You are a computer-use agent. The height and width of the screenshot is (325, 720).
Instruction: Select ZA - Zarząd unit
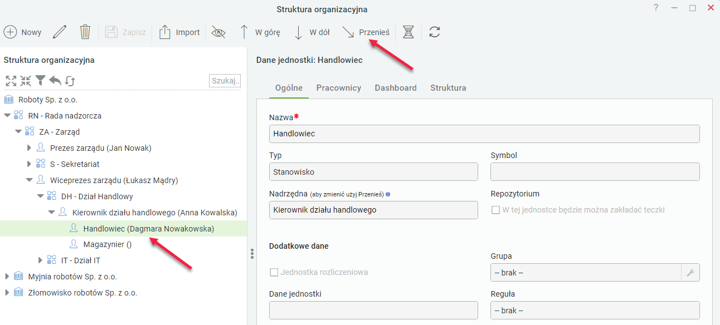coord(60,132)
